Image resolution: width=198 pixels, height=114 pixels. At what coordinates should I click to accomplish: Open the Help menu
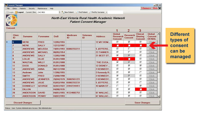tap(52, 9)
